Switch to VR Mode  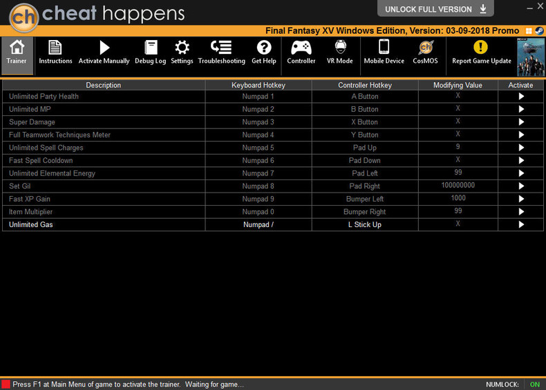point(340,52)
